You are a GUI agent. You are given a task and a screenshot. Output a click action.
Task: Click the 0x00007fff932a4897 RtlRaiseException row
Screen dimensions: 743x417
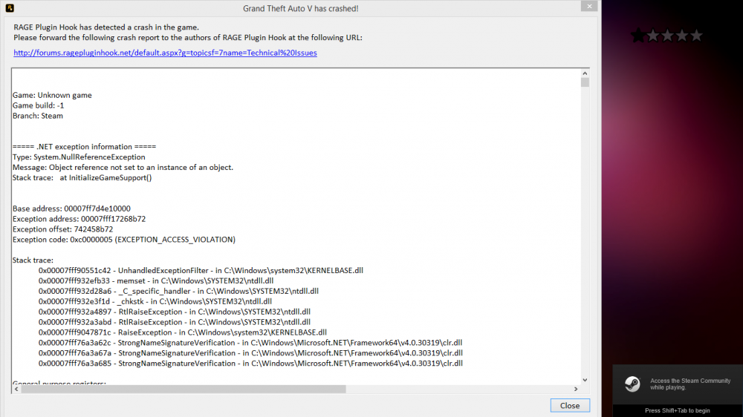pyautogui.click(x=175, y=312)
